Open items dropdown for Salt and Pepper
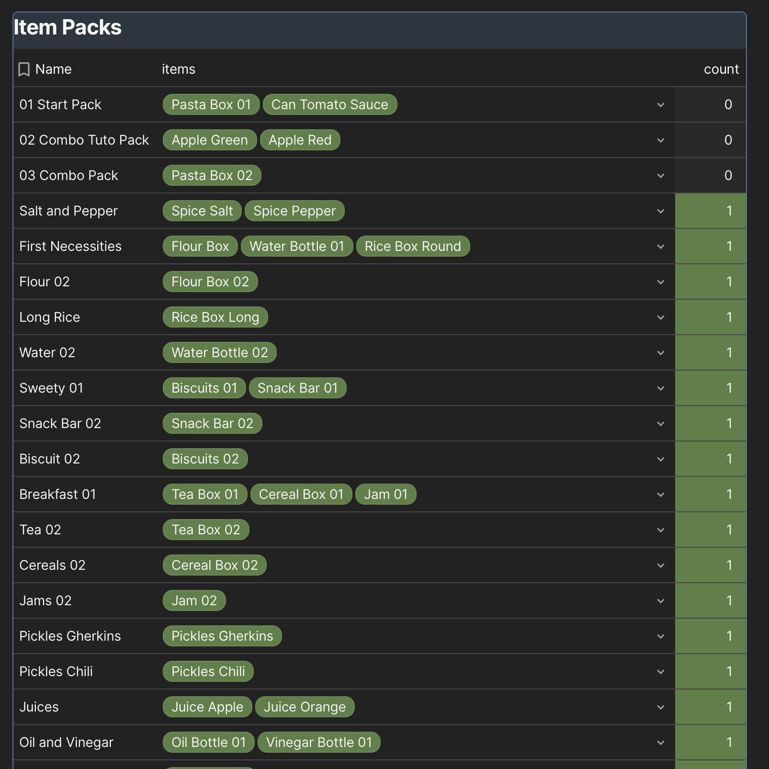Screen dimensions: 769x769 click(x=660, y=211)
